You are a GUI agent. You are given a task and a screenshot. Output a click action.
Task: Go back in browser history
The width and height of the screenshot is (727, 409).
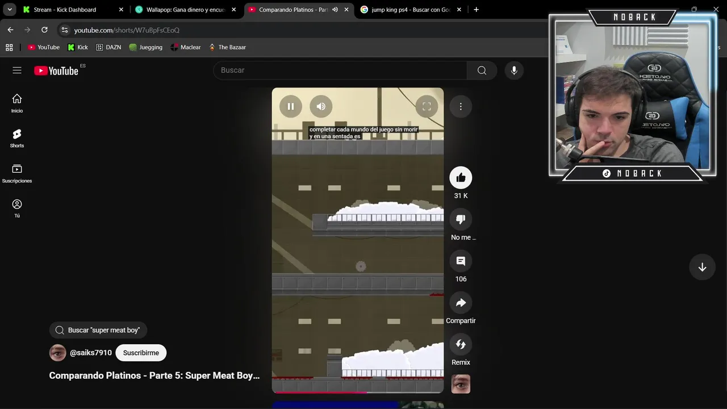10,30
